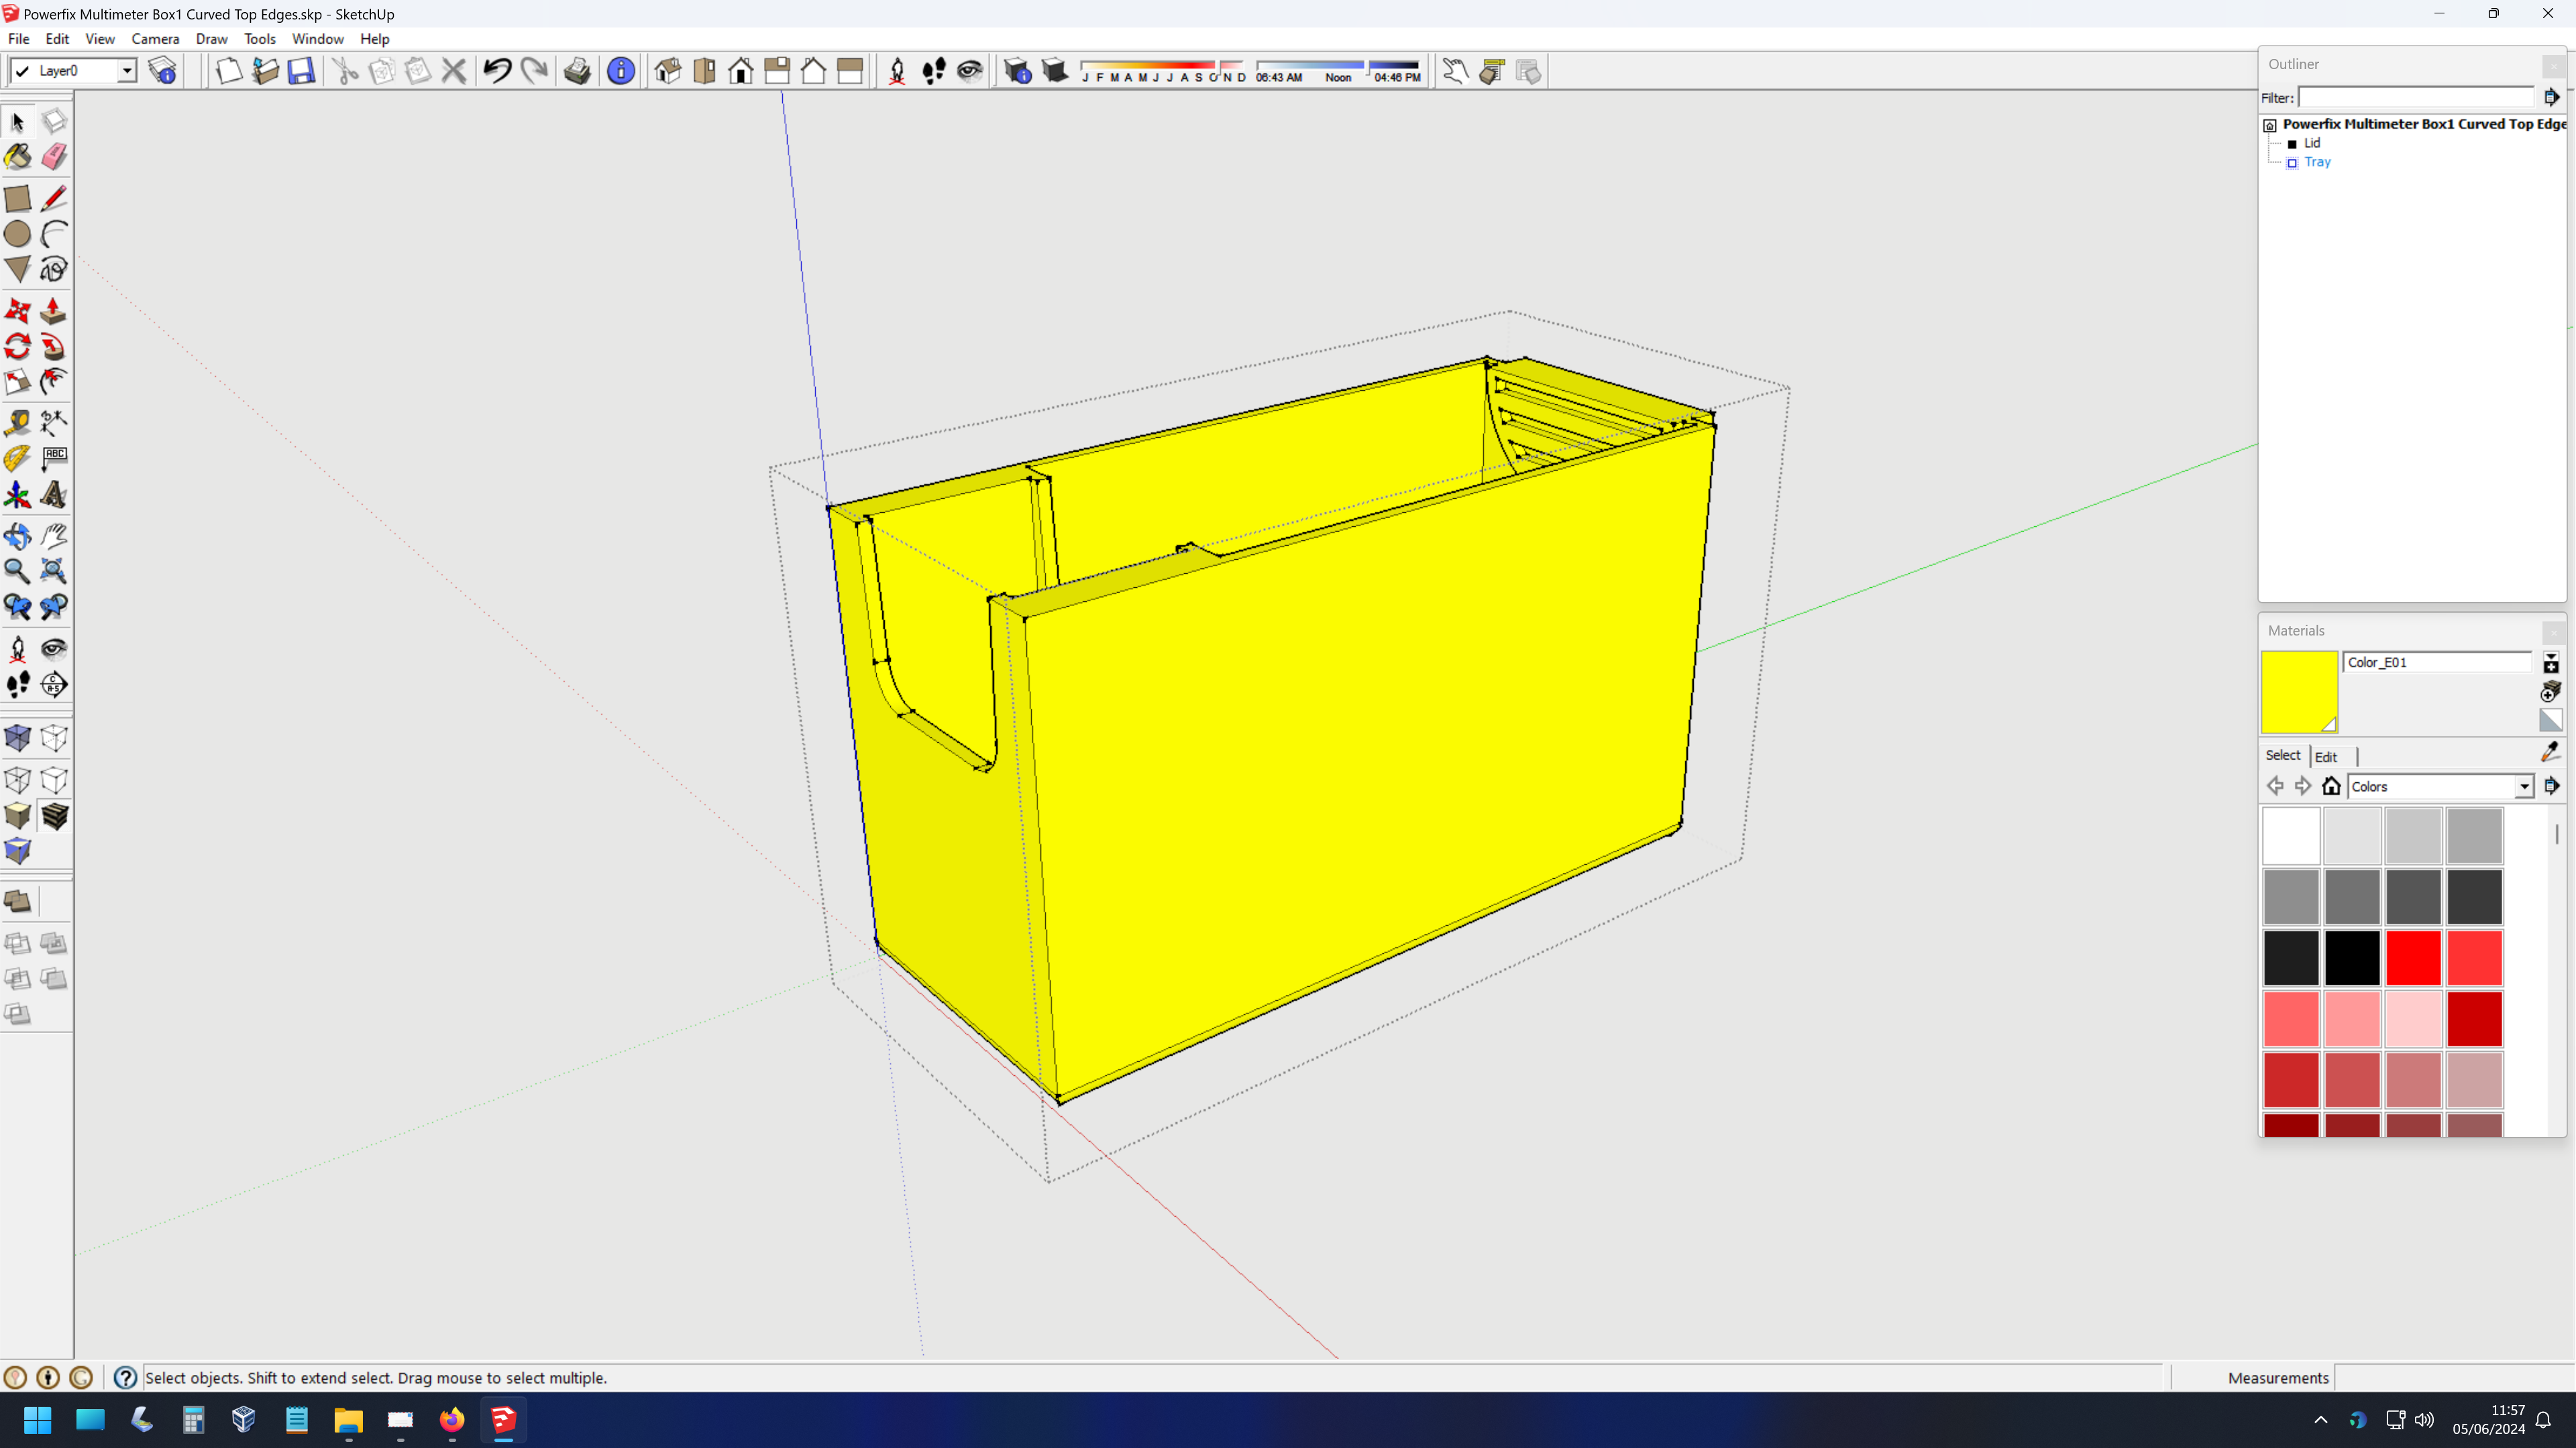Pick the bright red color swatch
Viewport: 2576px width, 1448px height.
coord(2413,957)
